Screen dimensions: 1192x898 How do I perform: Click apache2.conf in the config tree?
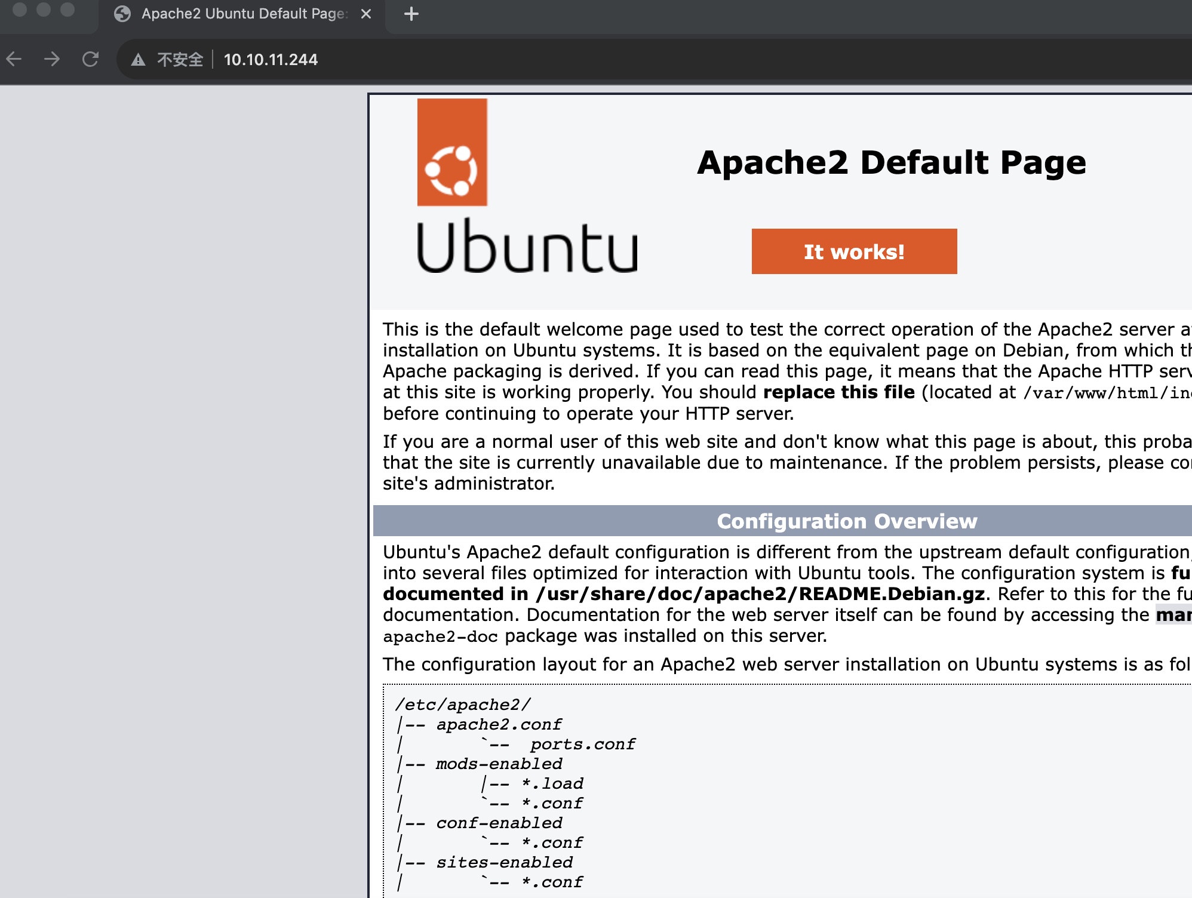click(499, 724)
